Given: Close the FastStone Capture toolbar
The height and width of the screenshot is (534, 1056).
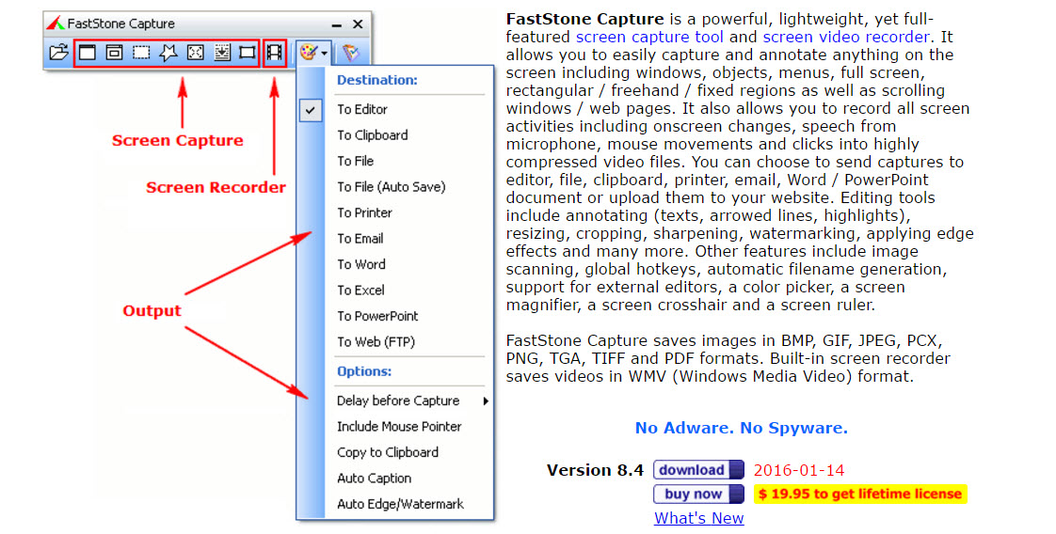Looking at the screenshot, I should 358,24.
